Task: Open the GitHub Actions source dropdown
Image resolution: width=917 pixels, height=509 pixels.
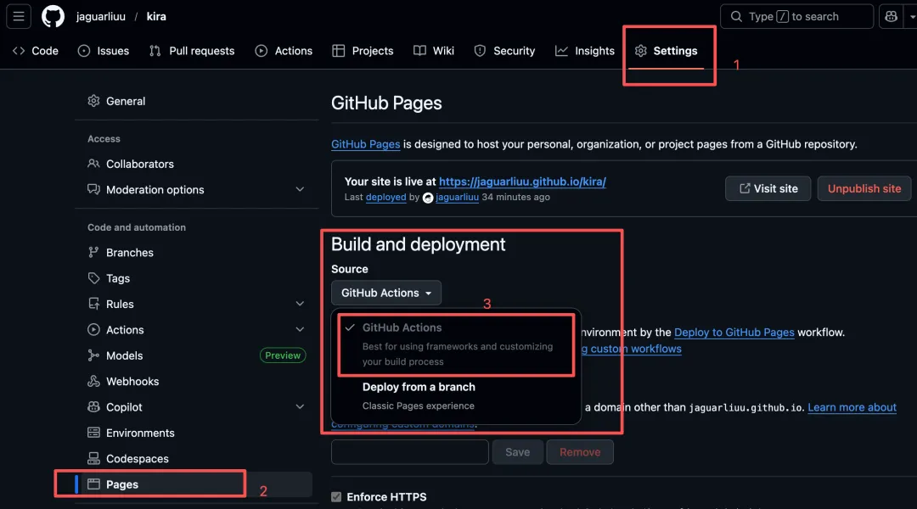Action: pos(386,293)
